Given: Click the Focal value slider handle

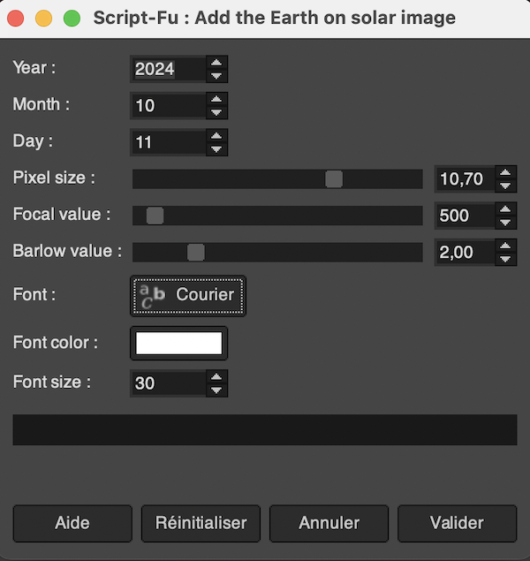Looking at the screenshot, I should point(155,216).
